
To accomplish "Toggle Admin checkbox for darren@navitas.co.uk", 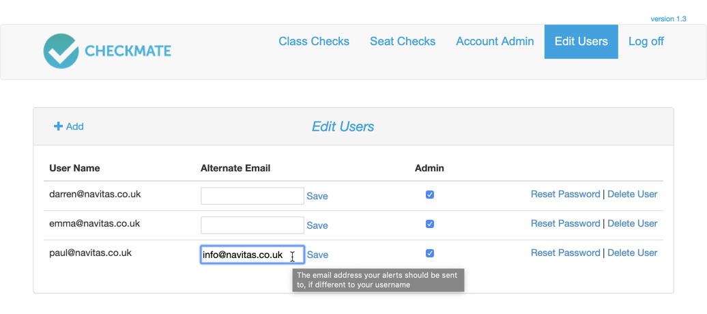I will tap(430, 195).
